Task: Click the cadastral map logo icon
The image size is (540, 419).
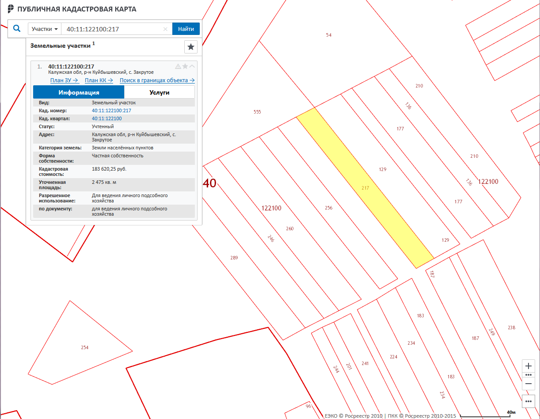Action: (x=11, y=9)
